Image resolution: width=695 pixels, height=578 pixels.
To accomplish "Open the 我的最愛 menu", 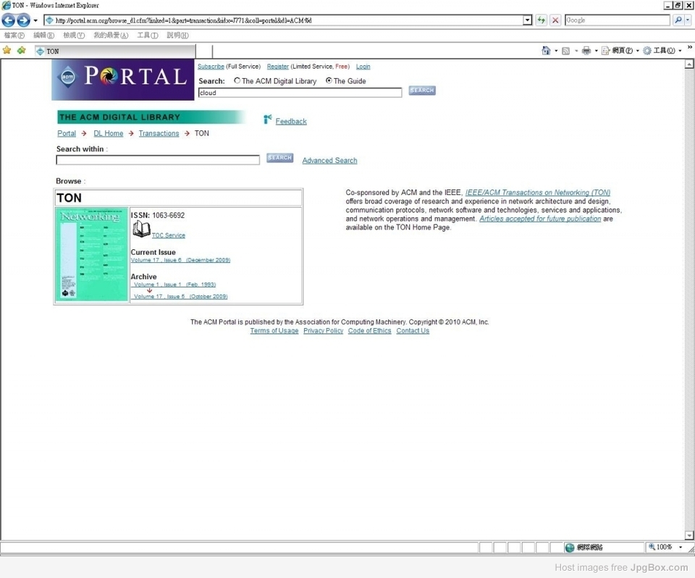I will (x=110, y=35).
